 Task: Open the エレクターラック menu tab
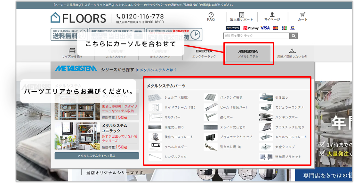pos(204,53)
